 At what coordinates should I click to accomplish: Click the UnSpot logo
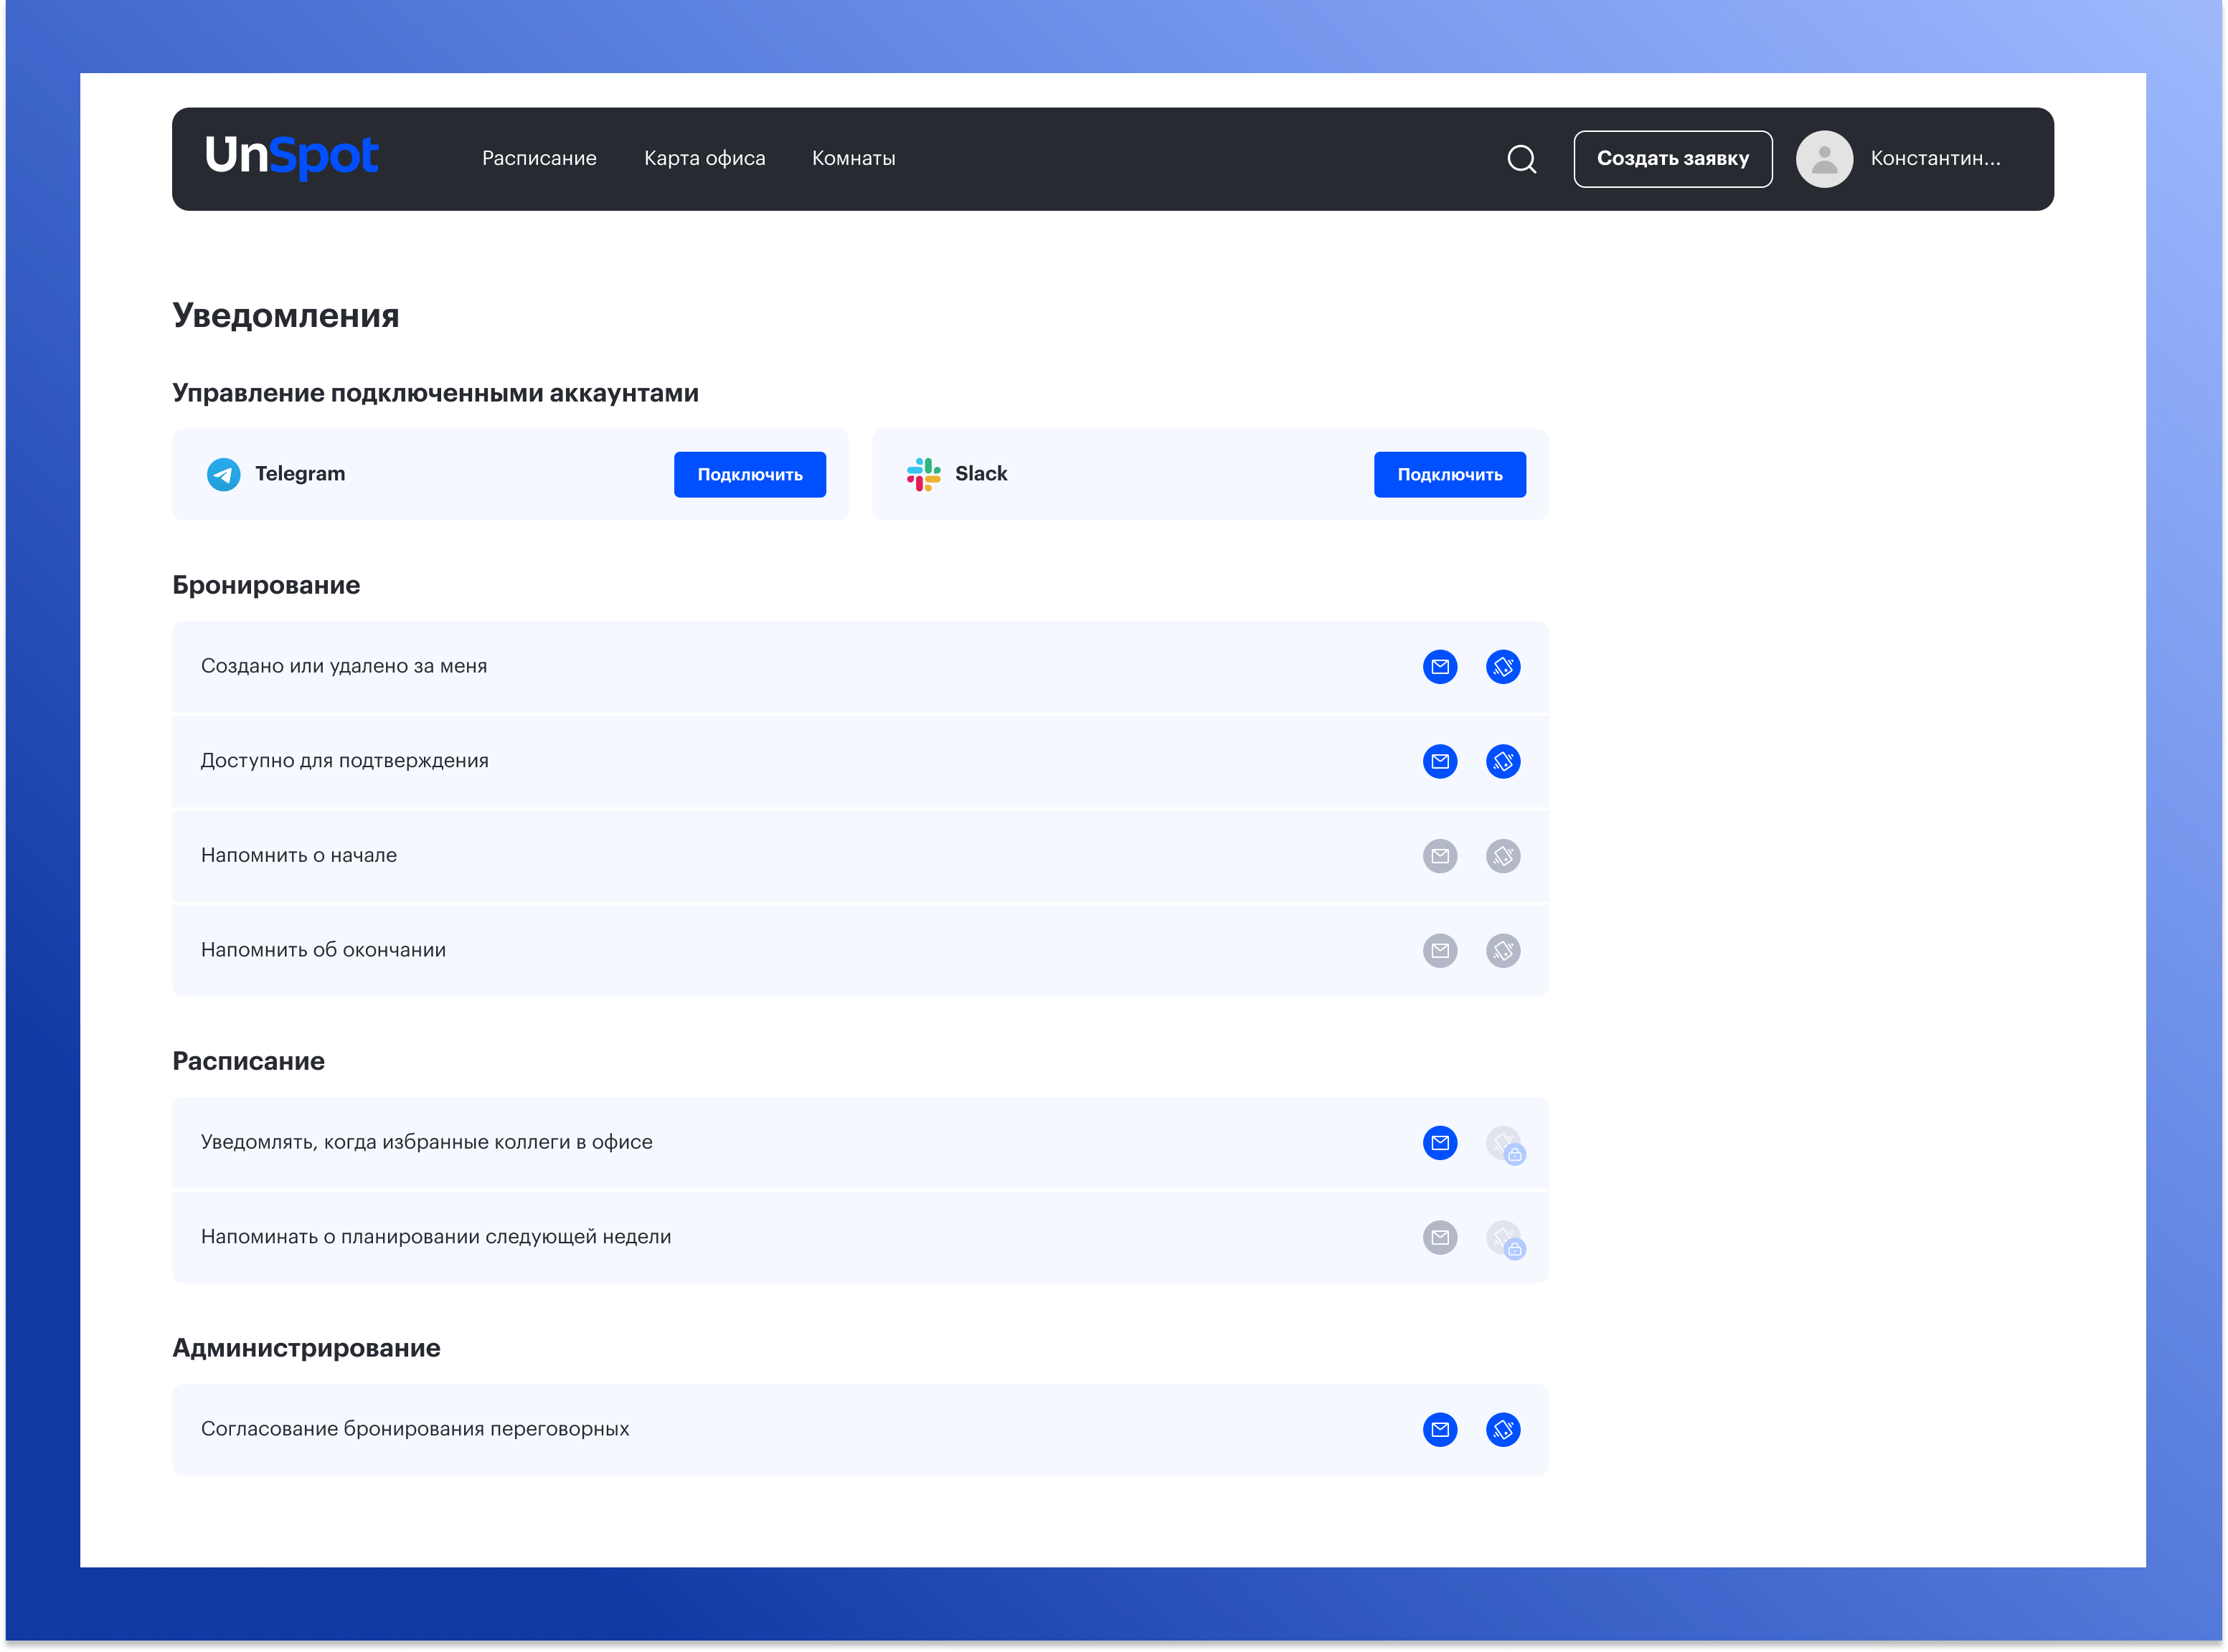pyautogui.click(x=291, y=156)
